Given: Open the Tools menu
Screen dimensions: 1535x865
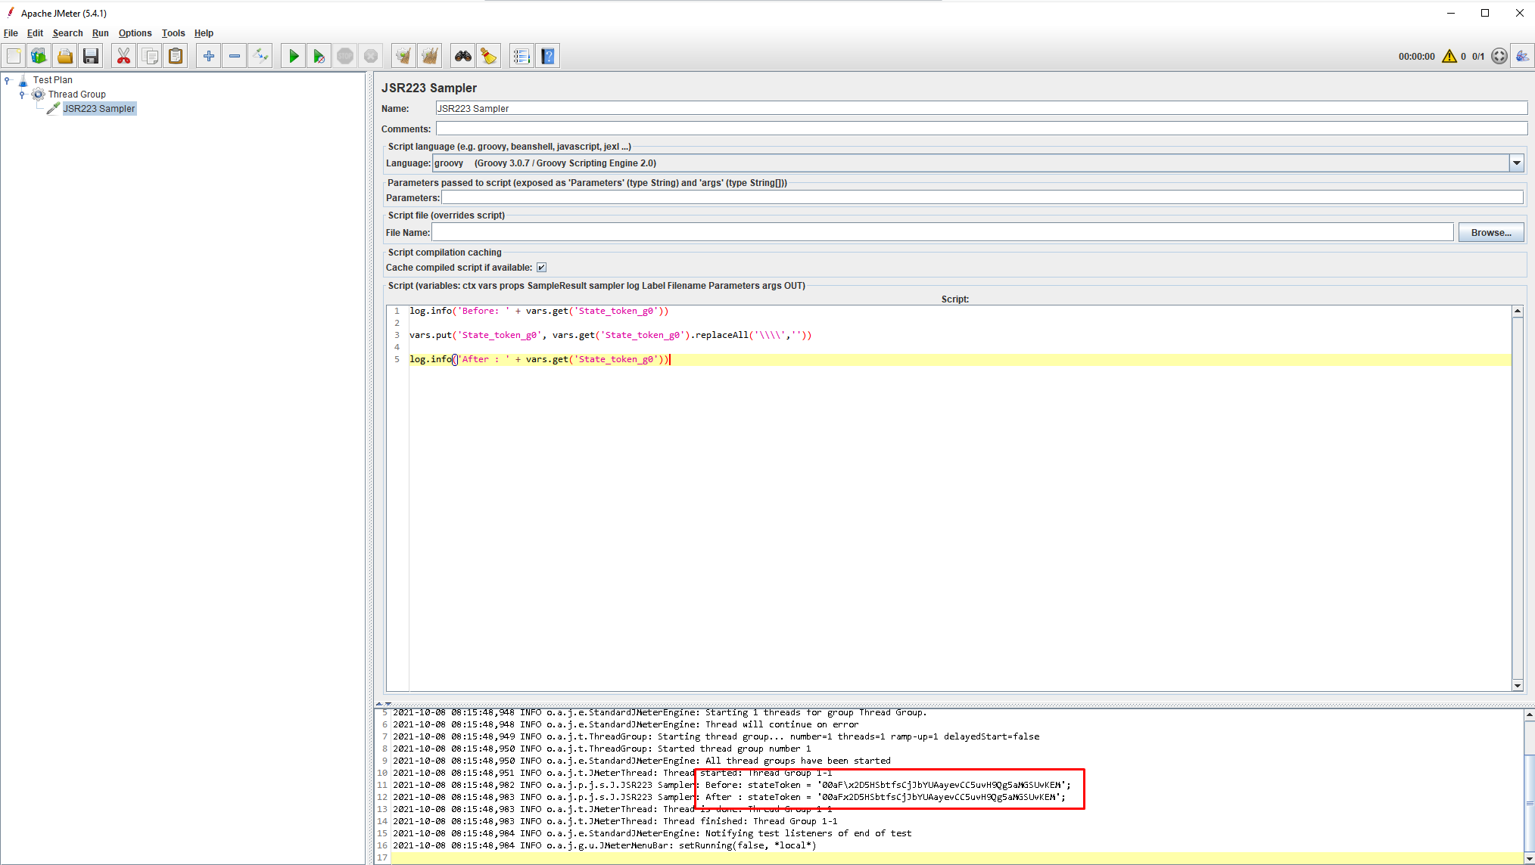Looking at the screenshot, I should coord(173,33).
